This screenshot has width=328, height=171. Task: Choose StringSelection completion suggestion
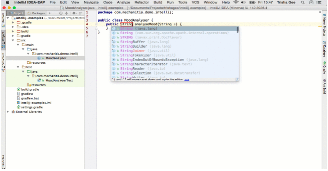pos(174,73)
